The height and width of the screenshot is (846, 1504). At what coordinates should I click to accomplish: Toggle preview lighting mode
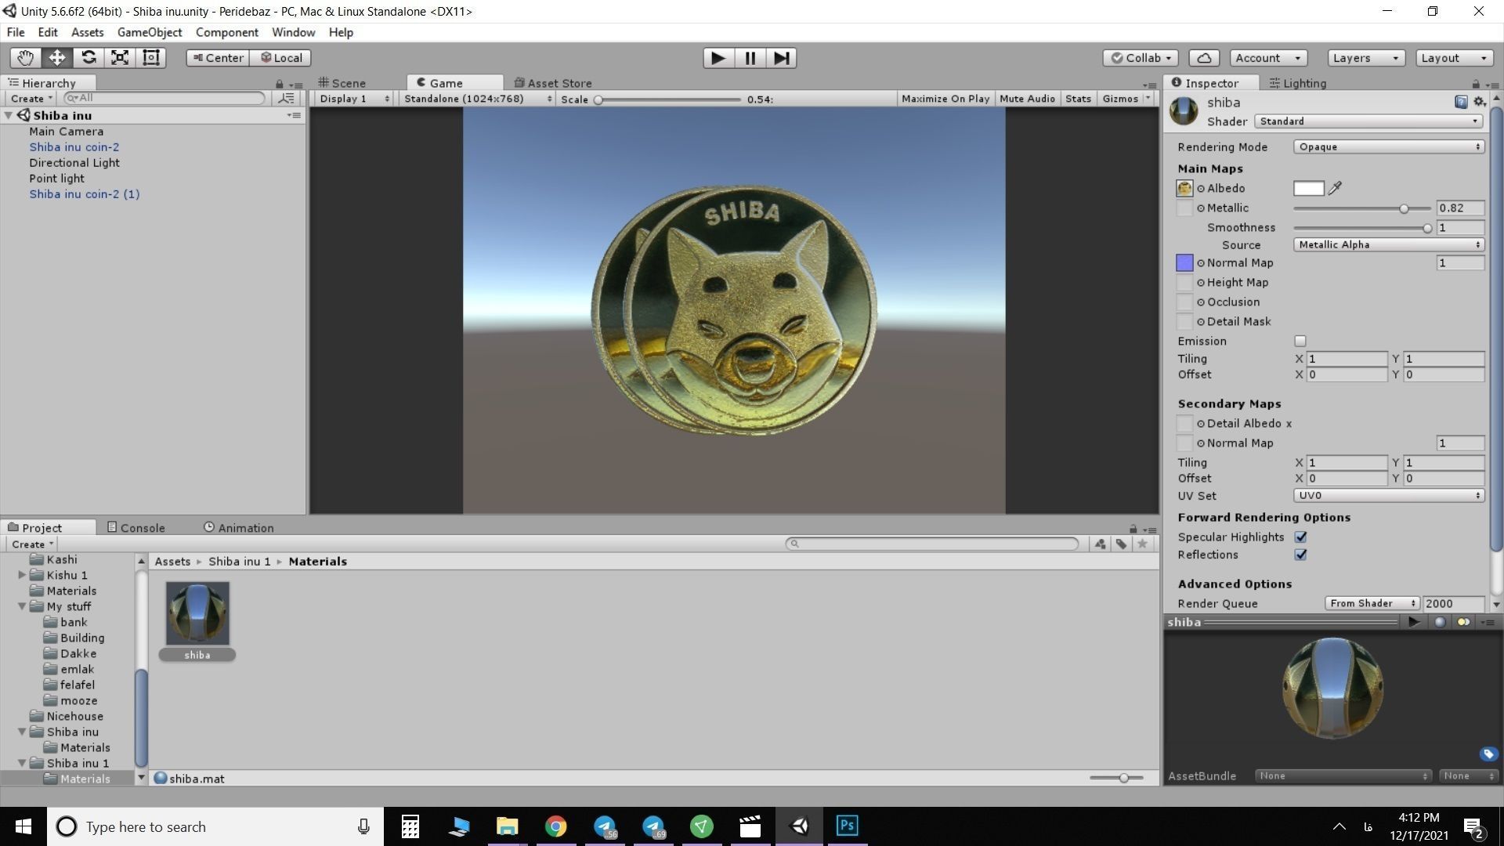click(1462, 622)
